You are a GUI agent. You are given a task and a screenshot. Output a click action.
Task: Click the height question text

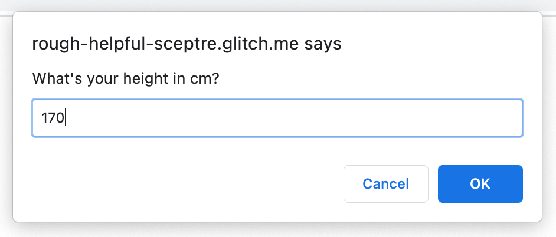(126, 78)
